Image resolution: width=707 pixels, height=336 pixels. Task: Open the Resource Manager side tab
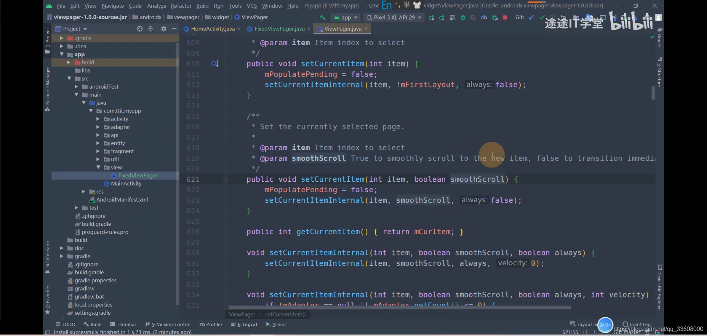coord(48,89)
